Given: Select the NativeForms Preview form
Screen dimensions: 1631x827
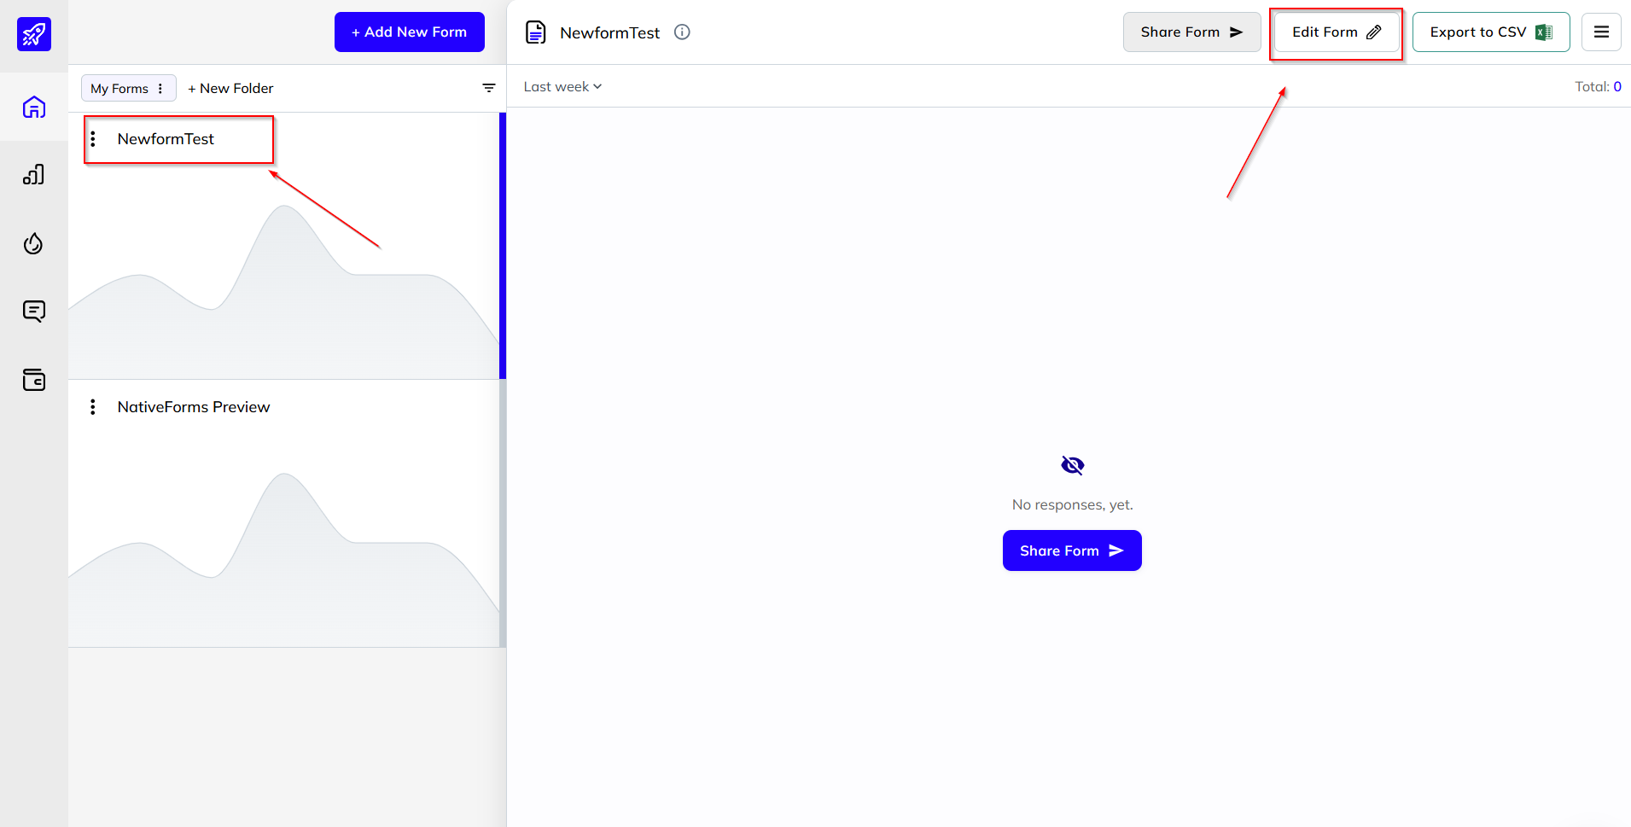Looking at the screenshot, I should tap(194, 407).
